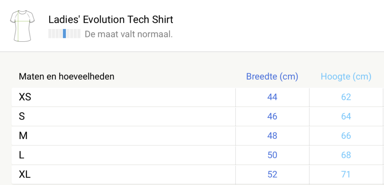Click the M height value 66

346,136
